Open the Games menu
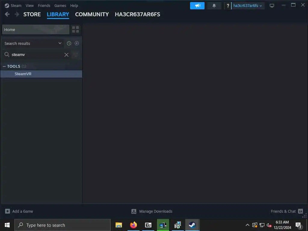Image resolution: width=308 pixels, height=231 pixels. pos(60,5)
